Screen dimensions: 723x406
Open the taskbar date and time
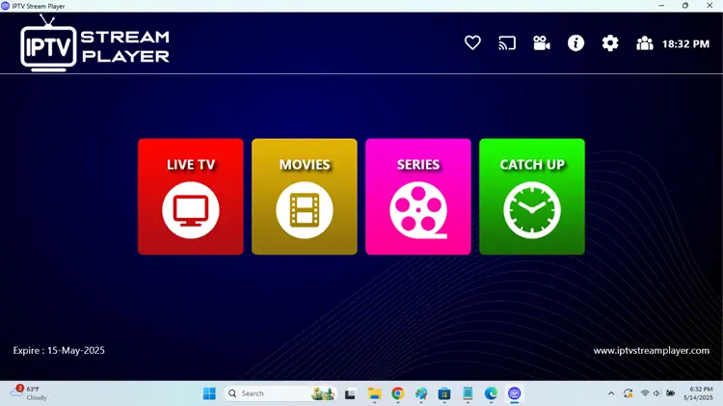click(x=698, y=393)
